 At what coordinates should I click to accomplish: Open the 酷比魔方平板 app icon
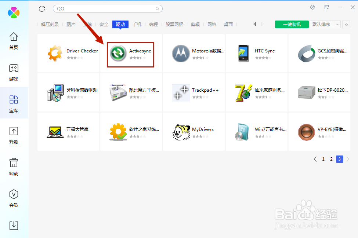(118, 92)
